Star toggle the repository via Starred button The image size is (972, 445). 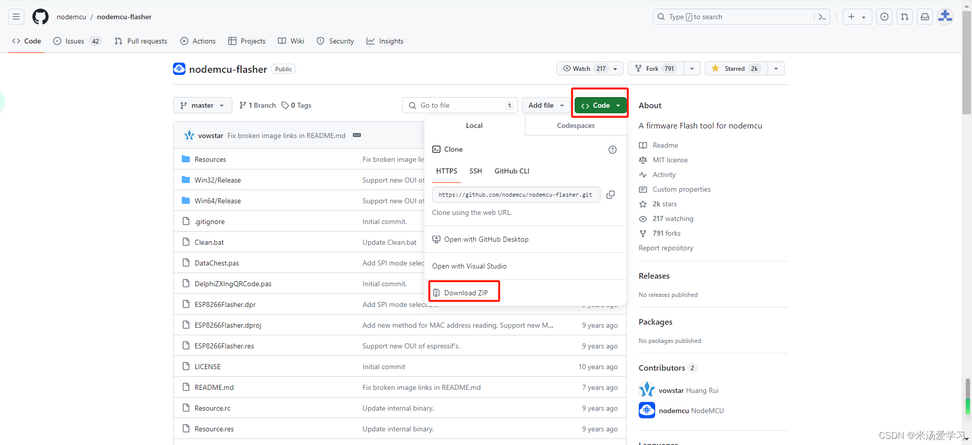pos(736,68)
